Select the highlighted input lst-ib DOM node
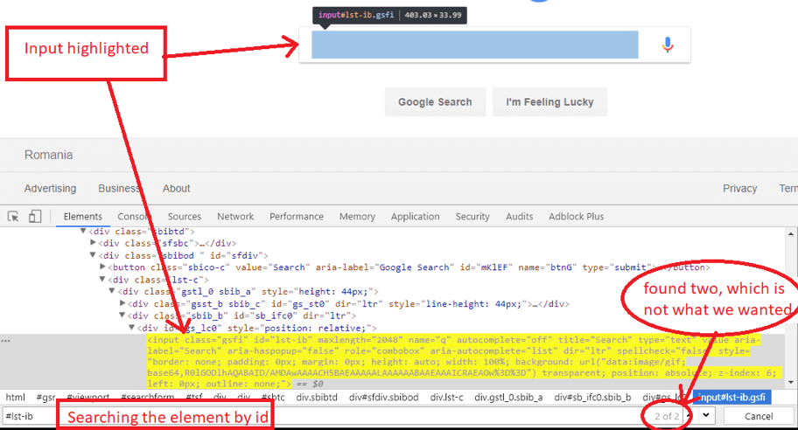798x430 pixels. coord(462,361)
